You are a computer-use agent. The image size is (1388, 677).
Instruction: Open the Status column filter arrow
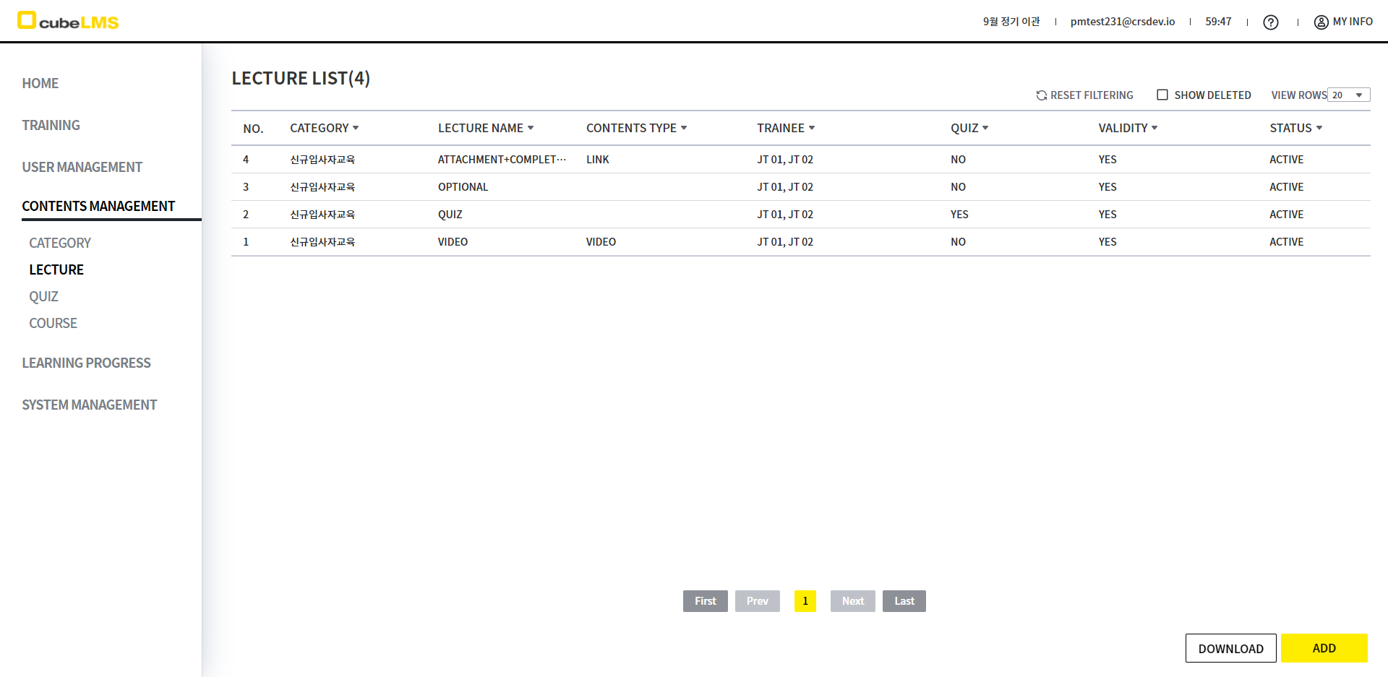(x=1319, y=128)
